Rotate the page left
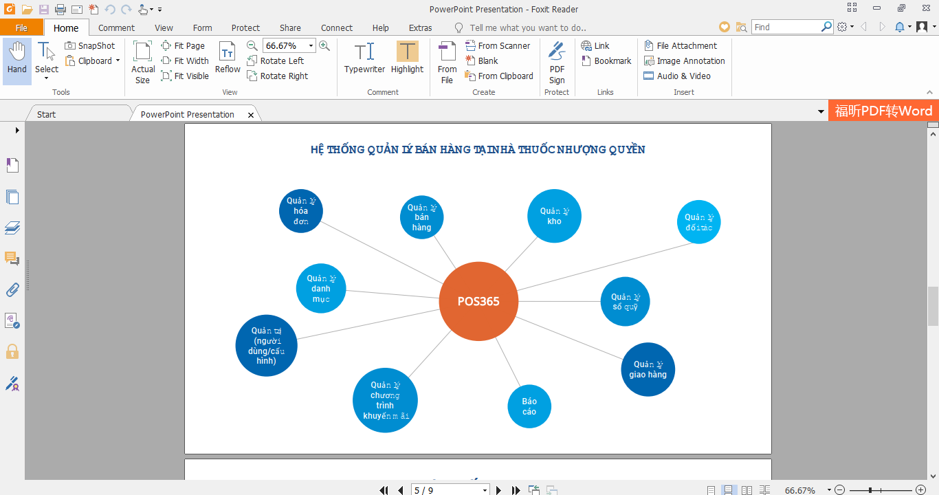The image size is (939, 495). coord(275,61)
